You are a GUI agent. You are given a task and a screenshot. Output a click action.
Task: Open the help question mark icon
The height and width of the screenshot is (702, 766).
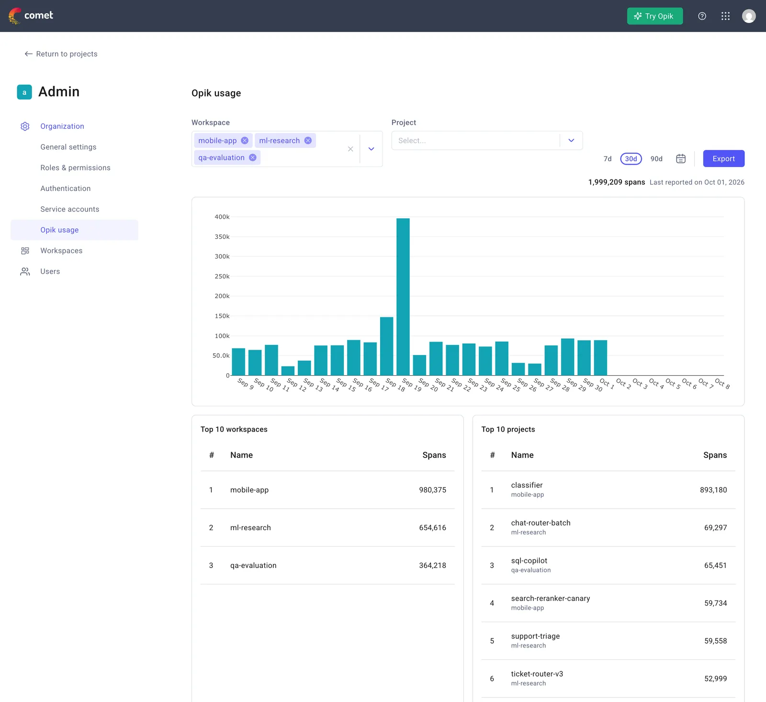[702, 16]
